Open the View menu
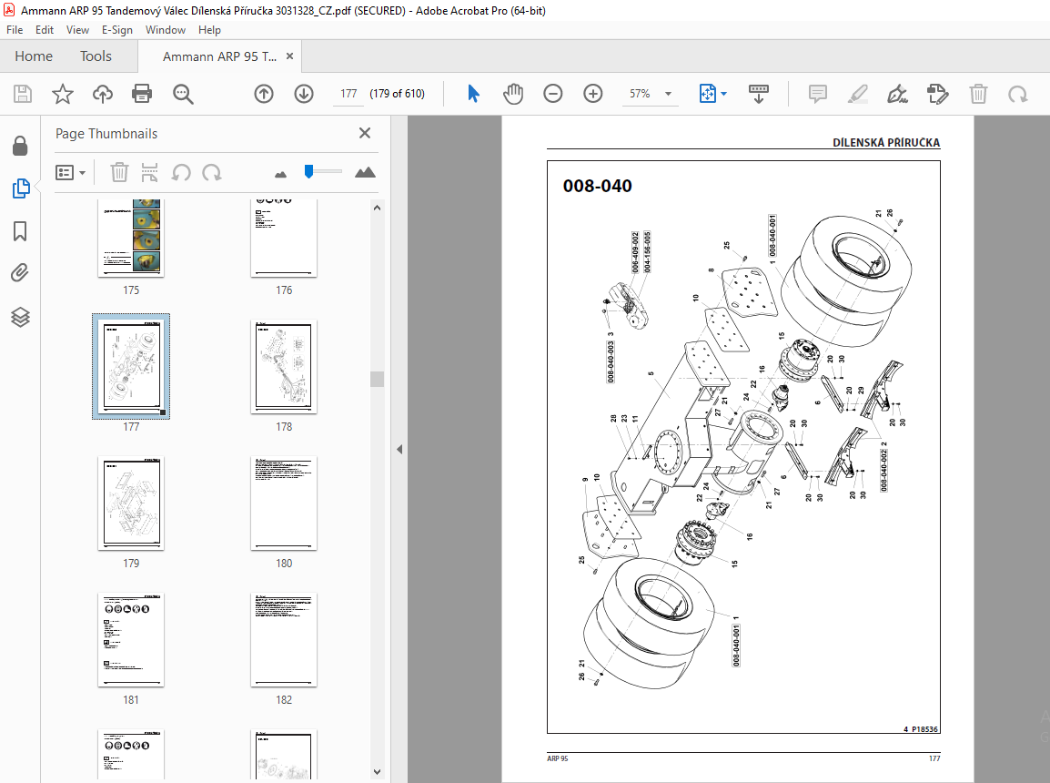The width and height of the screenshot is (1050, 783). tap(77, 30)
